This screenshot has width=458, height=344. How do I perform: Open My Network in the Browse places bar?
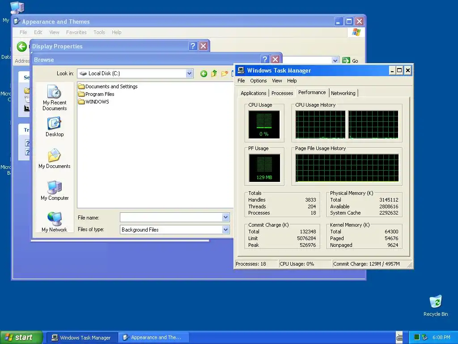click(x=54, y=222)
